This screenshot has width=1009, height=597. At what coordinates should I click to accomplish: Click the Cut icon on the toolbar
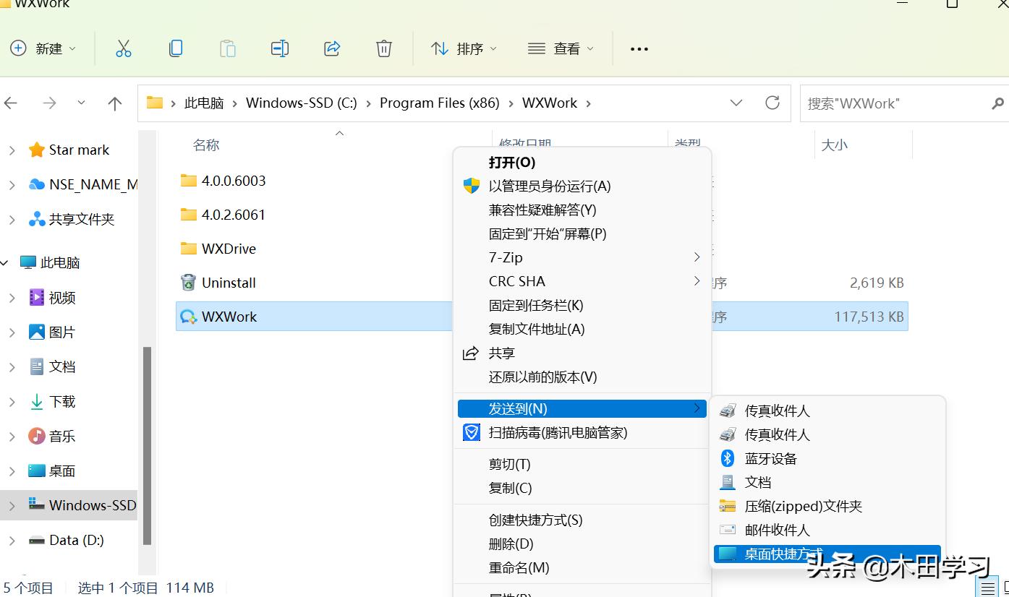pyautogui.click(x=123, y=48)
